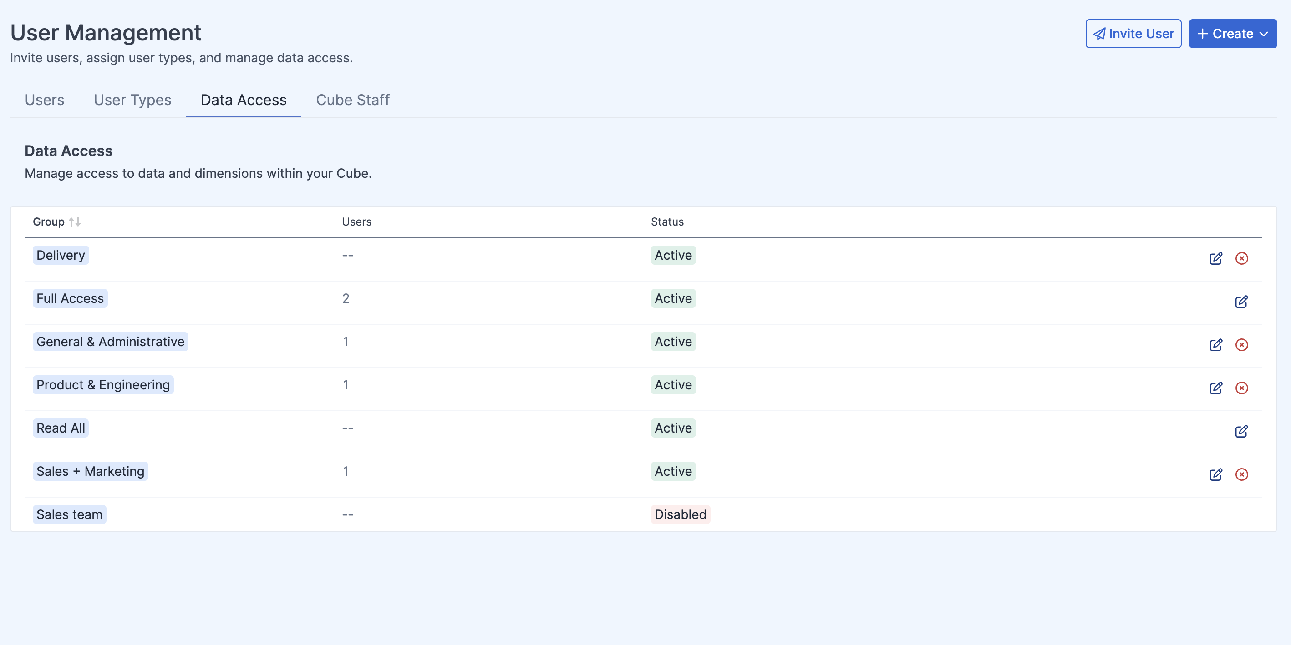Click the Sales + Marketing group tag
Viewport: 1291px width, 645px height.
[90, 471]
